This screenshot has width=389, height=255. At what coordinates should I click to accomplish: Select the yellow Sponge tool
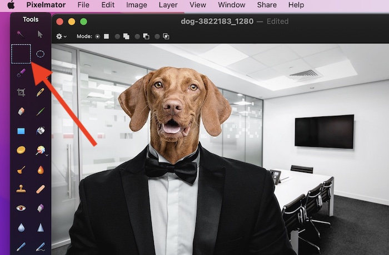point(21,150)
